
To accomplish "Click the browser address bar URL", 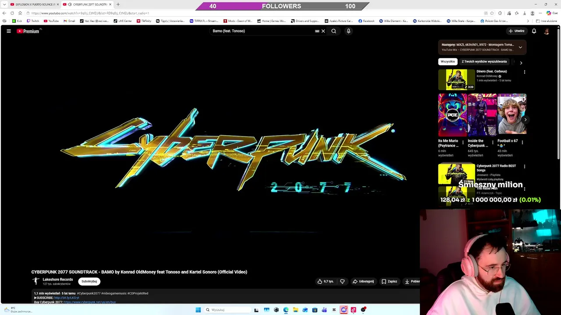I will tap(90, 13).
